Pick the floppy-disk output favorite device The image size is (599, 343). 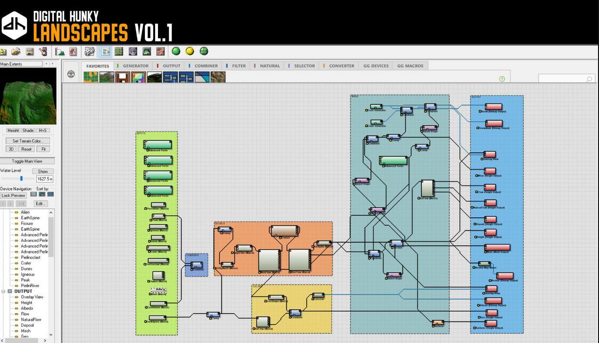tap(122, 77)
